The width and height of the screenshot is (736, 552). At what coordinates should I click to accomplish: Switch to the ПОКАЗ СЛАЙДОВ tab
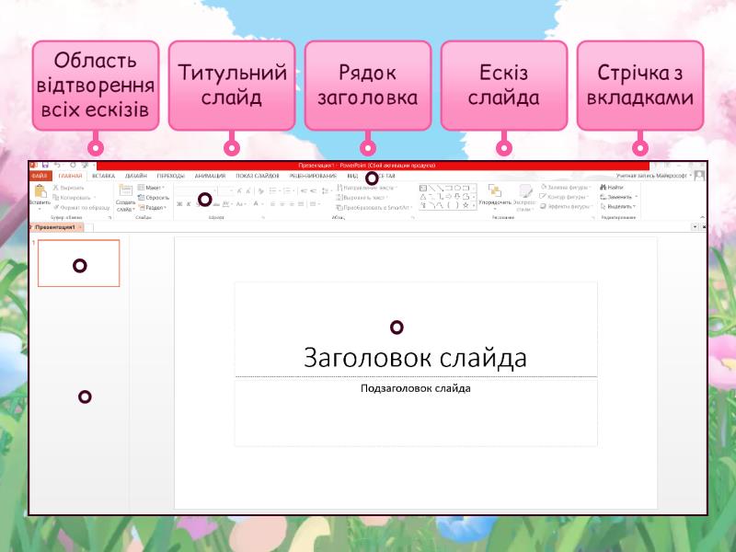click(x=258, y=176)
